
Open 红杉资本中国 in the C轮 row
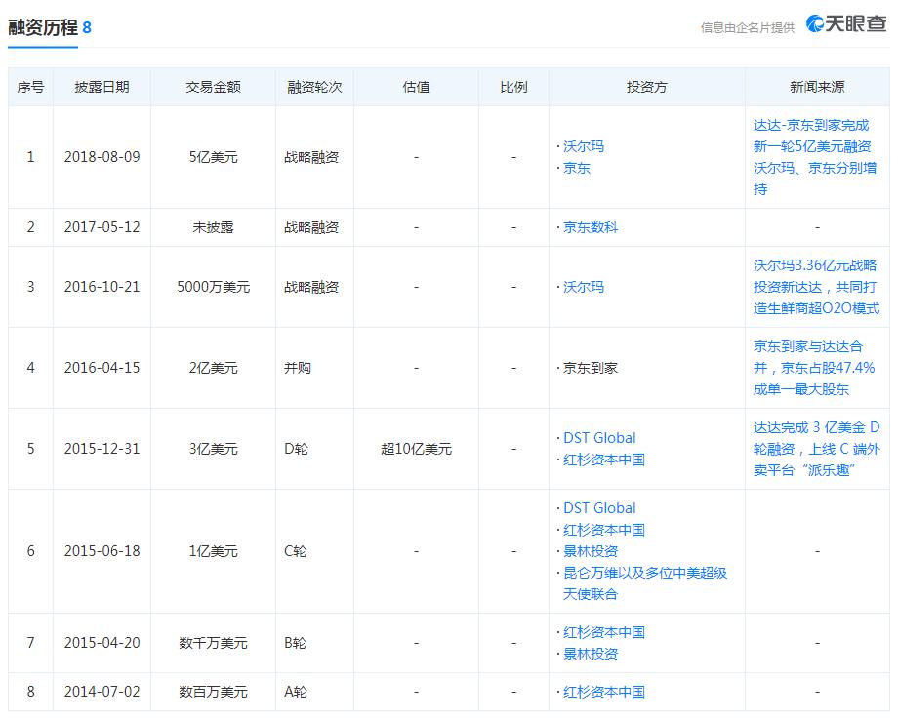[602, 532]
